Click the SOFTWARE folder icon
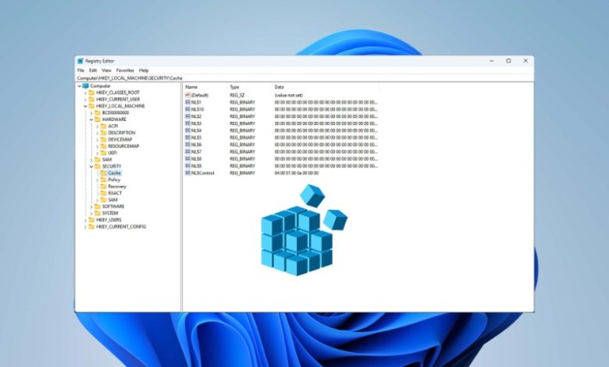609x367 pixels. point(98,206)
